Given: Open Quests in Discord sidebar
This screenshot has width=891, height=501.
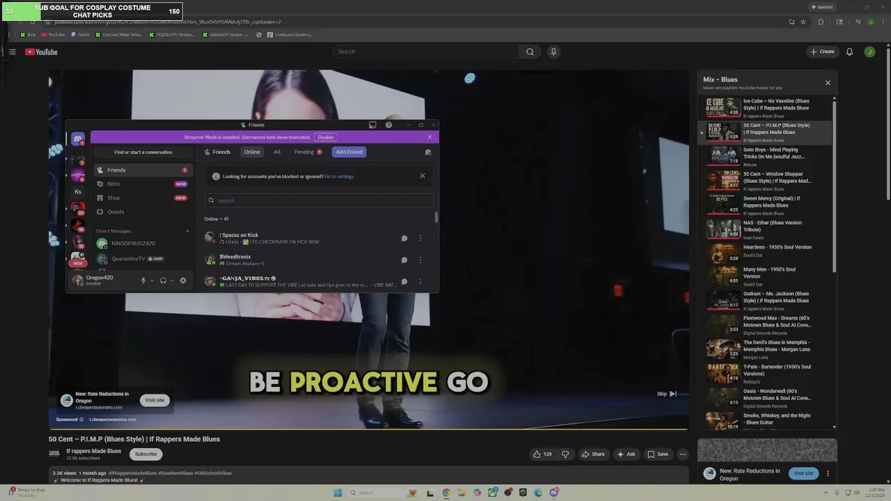Looking at the screenshot, I should (x=143, y=212).
